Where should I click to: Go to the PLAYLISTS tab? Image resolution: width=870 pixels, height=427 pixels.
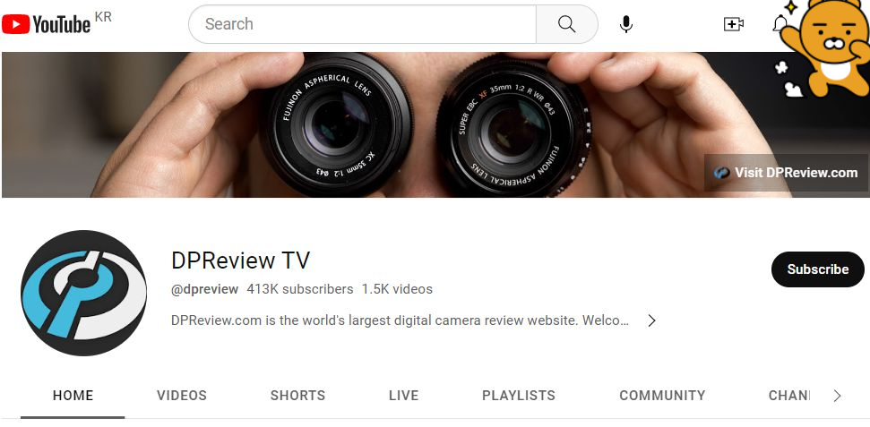(518, 396)
